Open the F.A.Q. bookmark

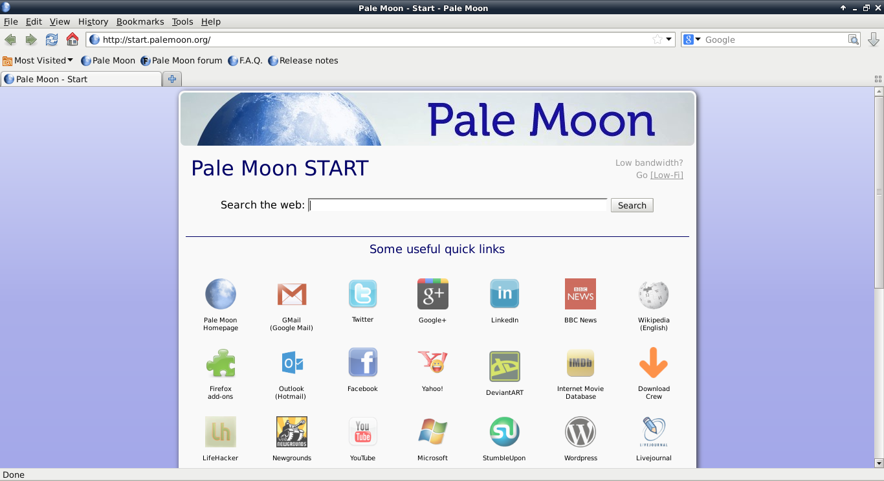[245, 60]
